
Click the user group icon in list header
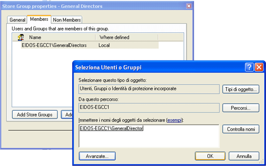click(x=21, y=38)
